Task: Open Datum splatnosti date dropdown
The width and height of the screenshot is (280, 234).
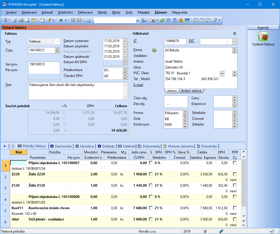Action: (x=125, y=57)
